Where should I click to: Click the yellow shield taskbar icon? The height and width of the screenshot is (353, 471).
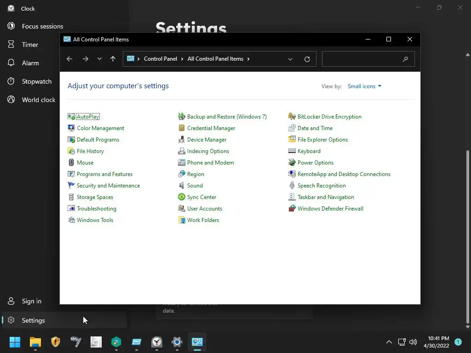pyautogui.click(x=56, y=342)
